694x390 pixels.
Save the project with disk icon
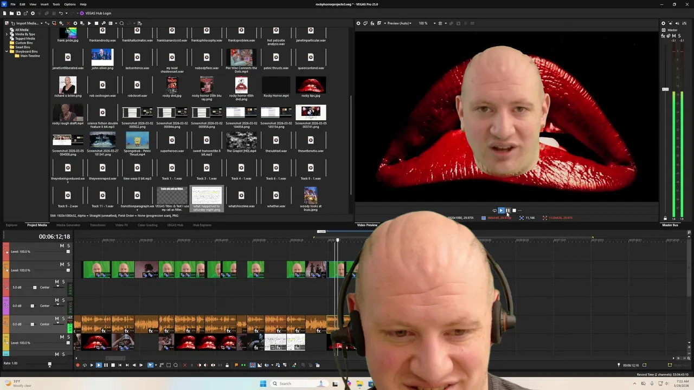click(x=18, y=13)
